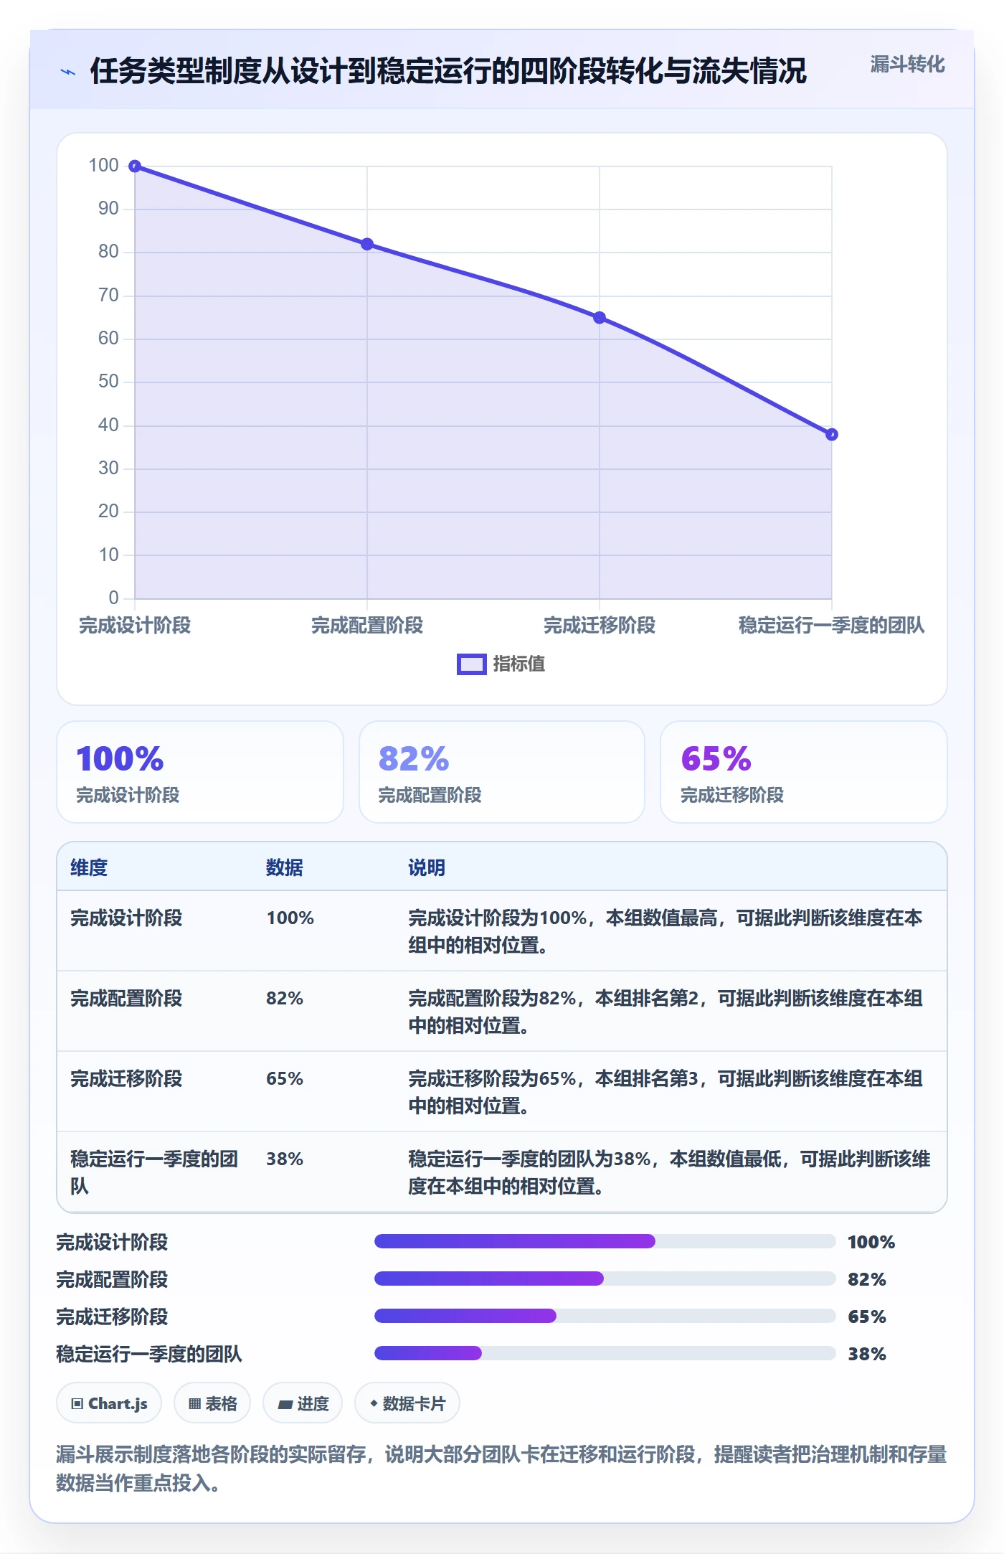Toggle the 指标值 legend swatch
1004x1554 pixels.
(472, 664)
